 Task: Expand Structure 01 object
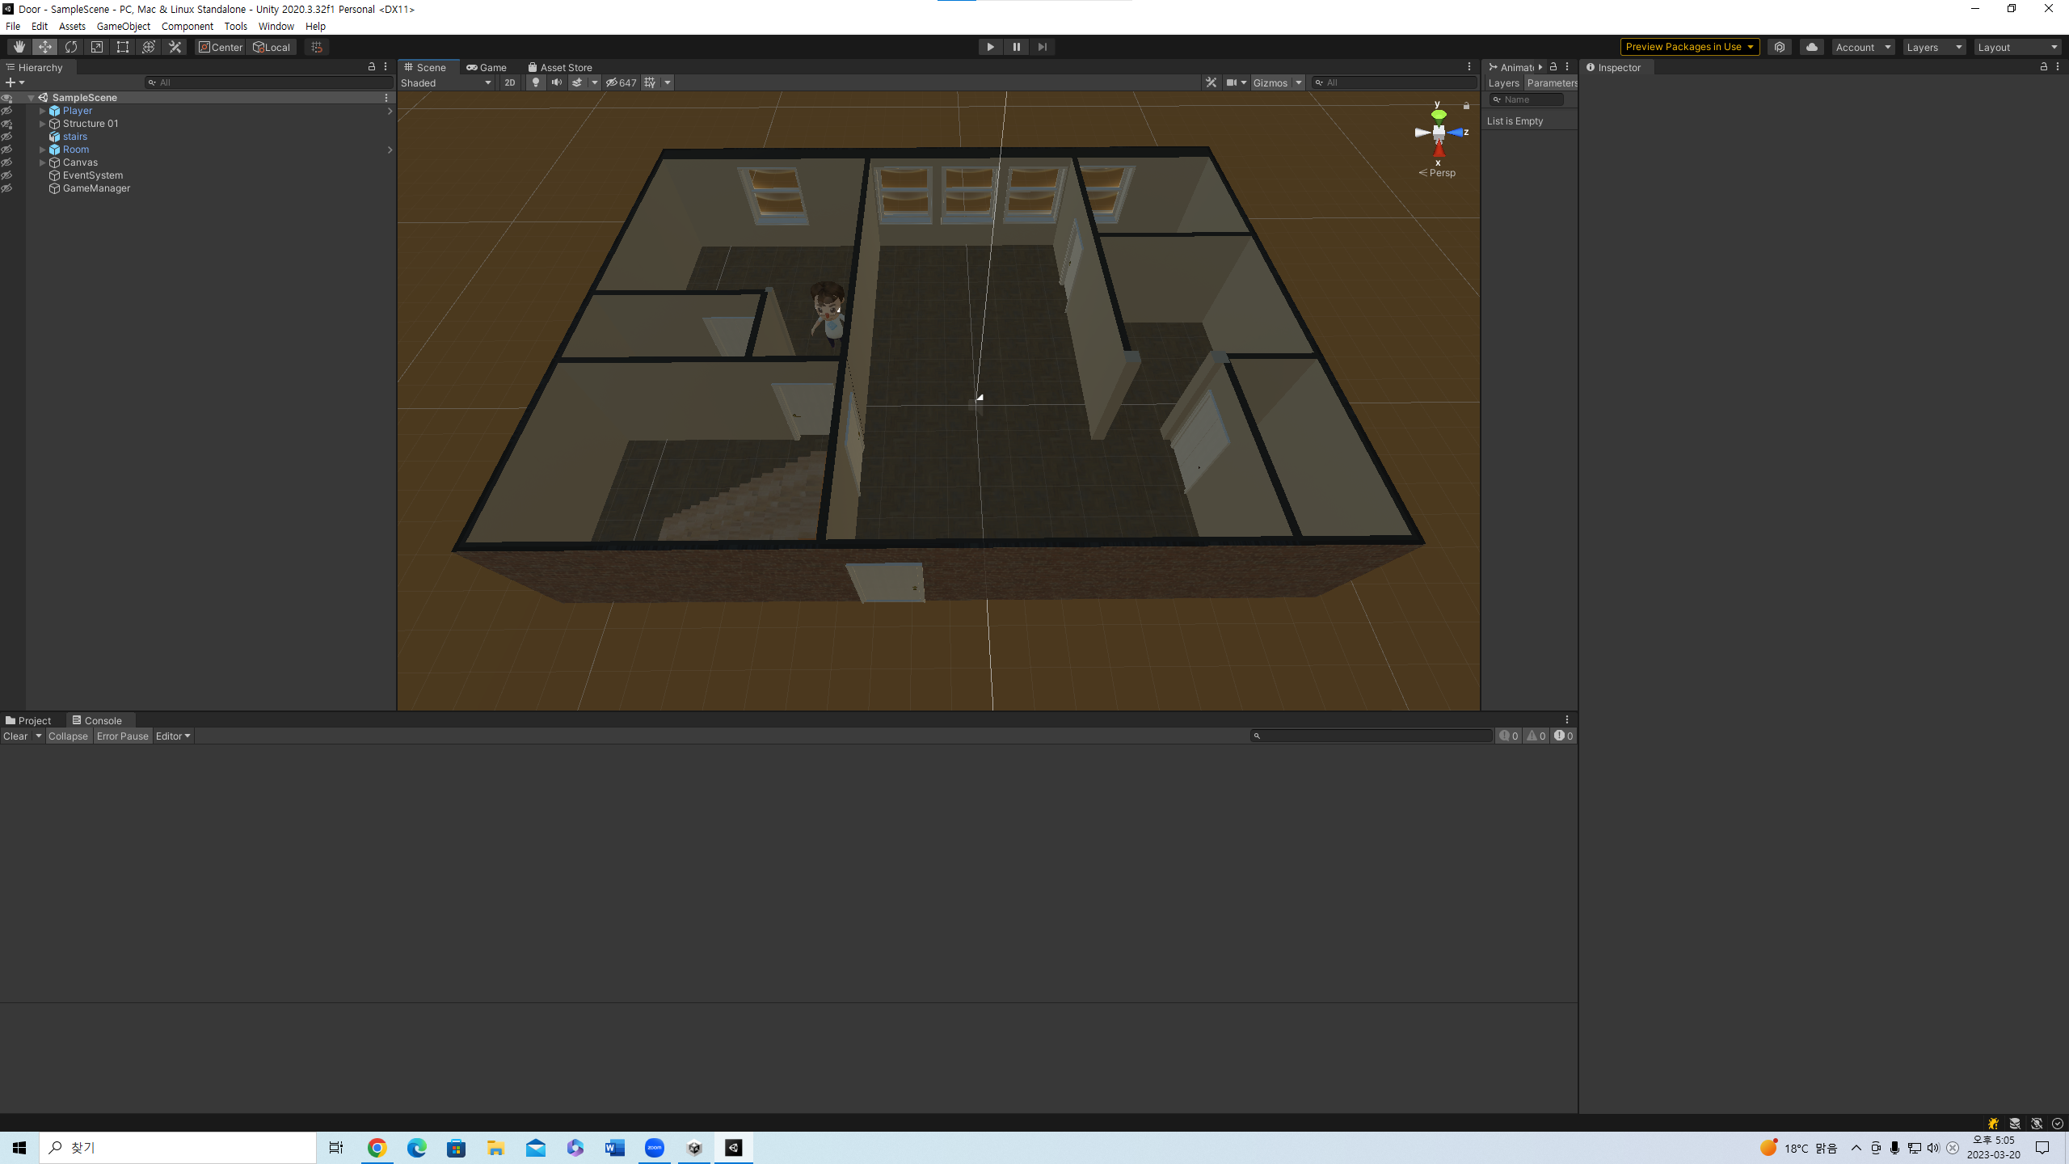43,124
